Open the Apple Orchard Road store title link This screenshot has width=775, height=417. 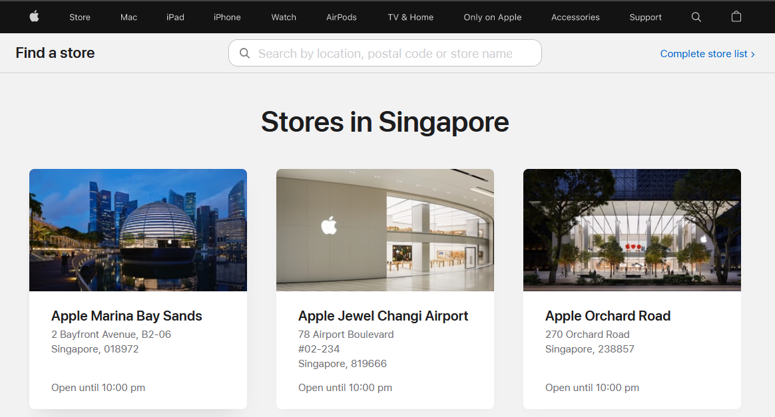tap(607, 316)
